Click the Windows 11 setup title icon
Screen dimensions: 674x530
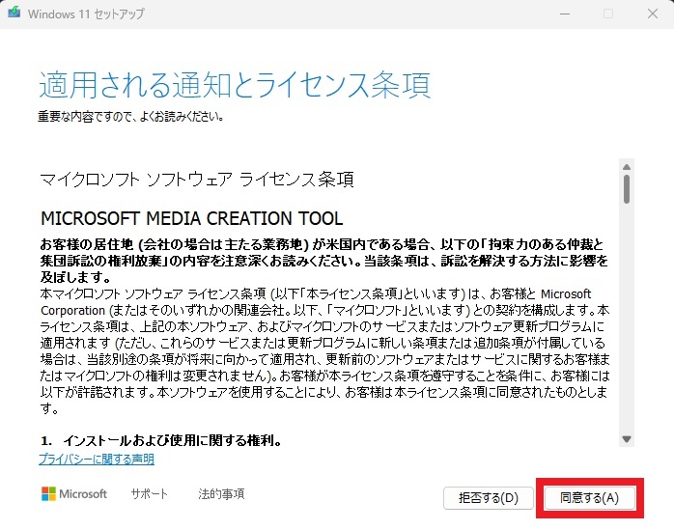14,13
